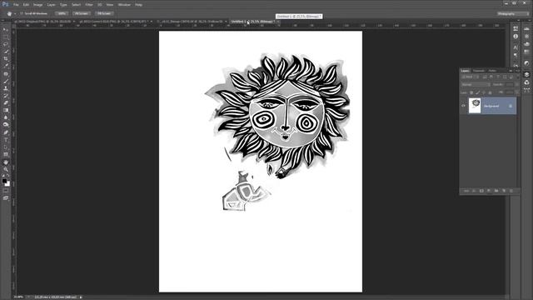Click the Fill Screen button
The width and height of the screenshot is (533, 300).
[104, 13]
